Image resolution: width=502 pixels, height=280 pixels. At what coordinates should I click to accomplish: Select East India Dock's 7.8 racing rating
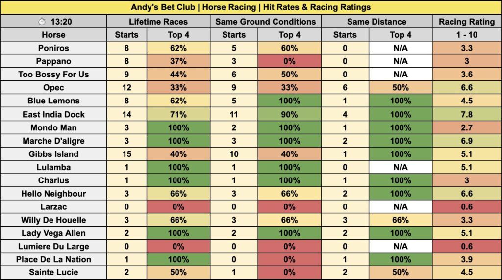467,114
